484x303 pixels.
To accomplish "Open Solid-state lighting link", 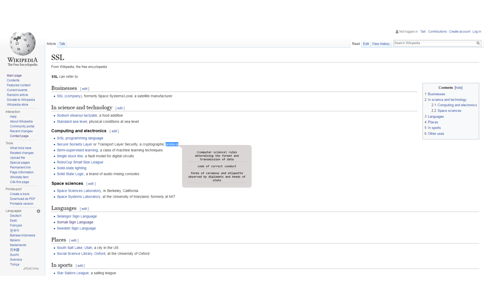I will coord(71,168).
